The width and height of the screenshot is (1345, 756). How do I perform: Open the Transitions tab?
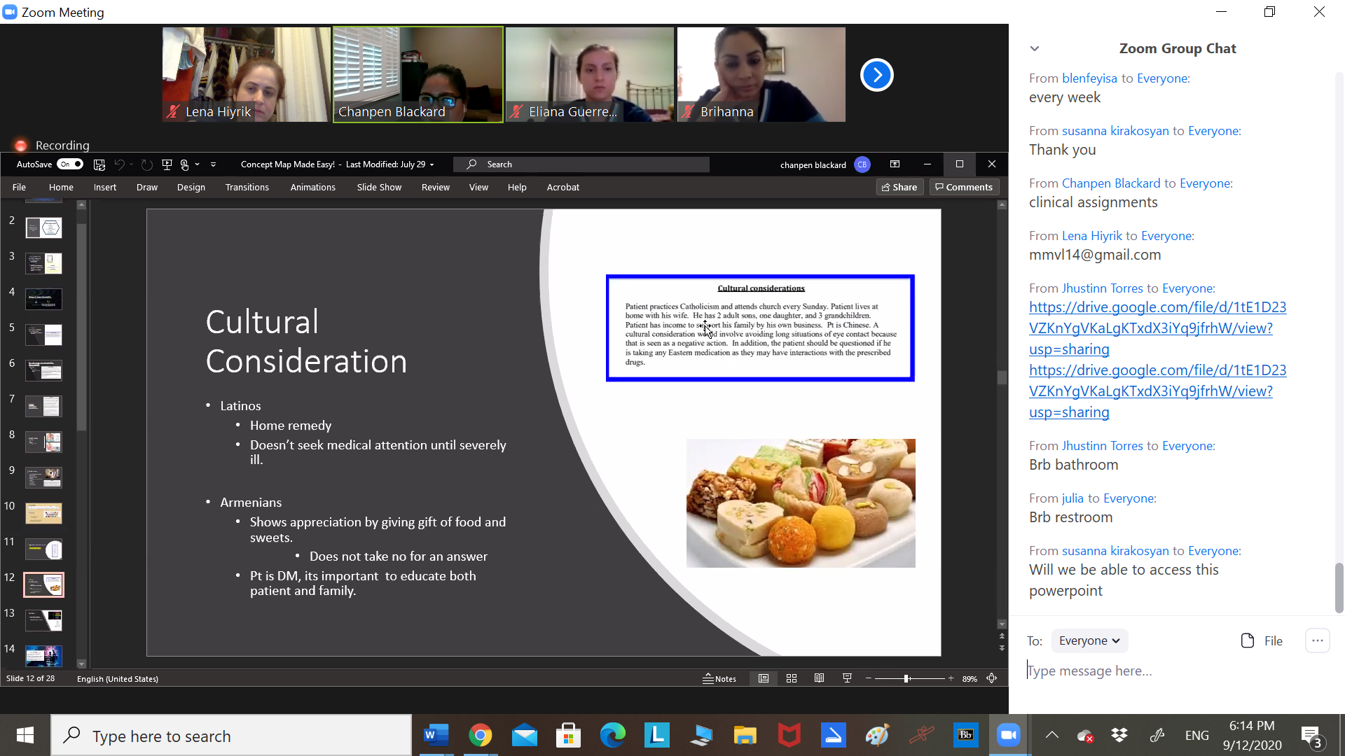coord(247,187)
